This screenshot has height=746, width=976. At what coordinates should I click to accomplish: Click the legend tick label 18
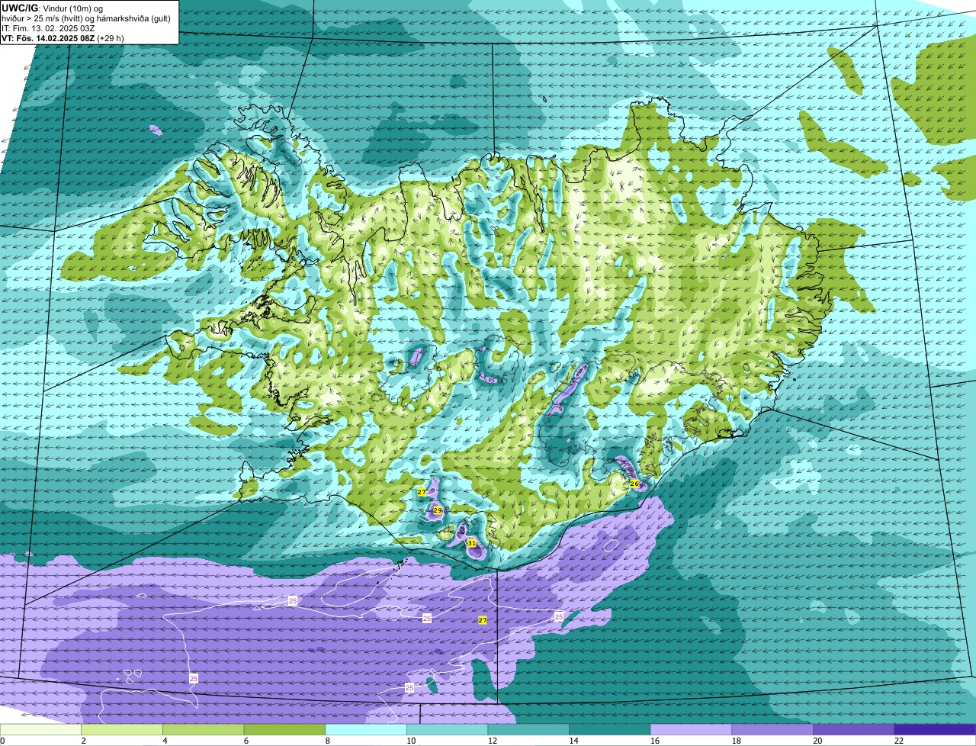(737, 741)
